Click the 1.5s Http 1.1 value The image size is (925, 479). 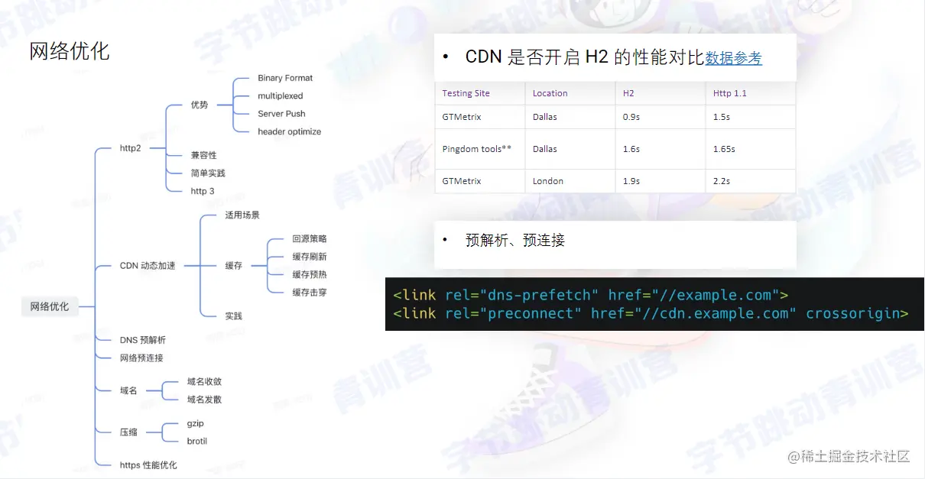click(x=722, y=117)
